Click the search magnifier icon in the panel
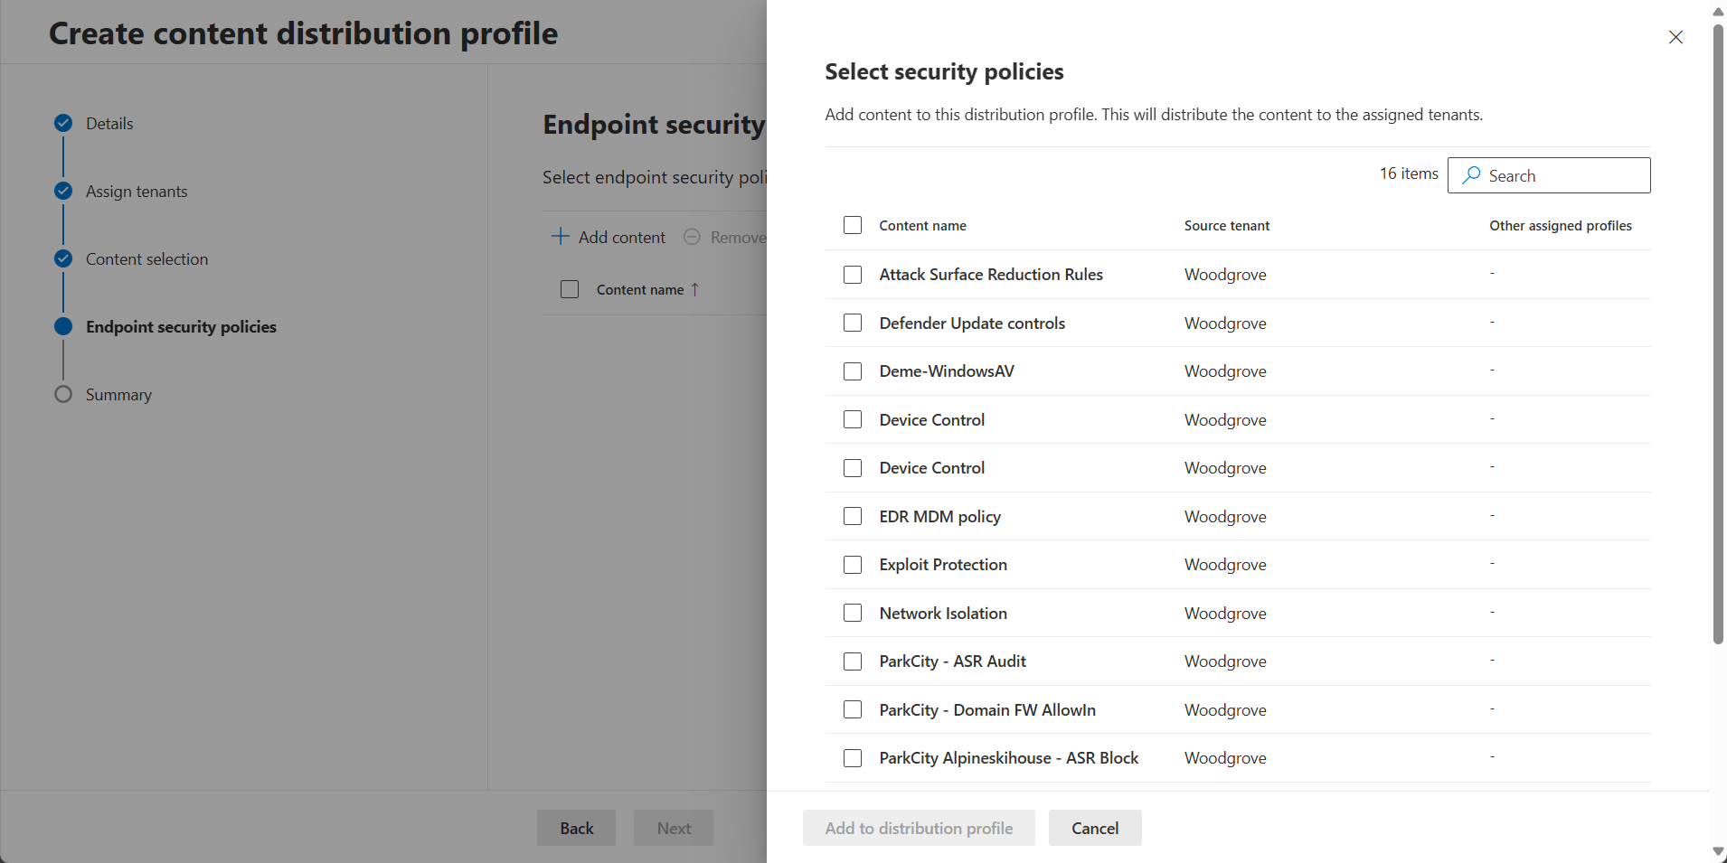1727x863 pixels. [1469, 175]
